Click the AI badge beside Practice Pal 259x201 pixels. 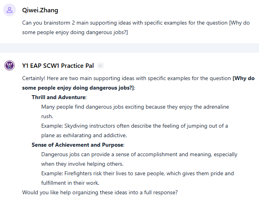pyautogui.click(x=101, y=66)
